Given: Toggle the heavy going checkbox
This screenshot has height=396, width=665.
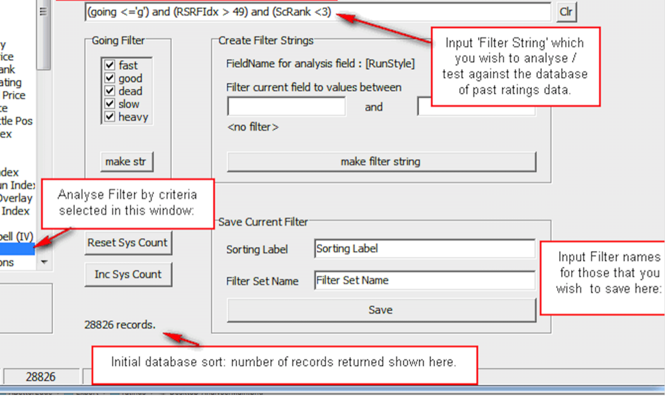Looking at the screenshot, I should pyautogui.click(x=109, y=116).
